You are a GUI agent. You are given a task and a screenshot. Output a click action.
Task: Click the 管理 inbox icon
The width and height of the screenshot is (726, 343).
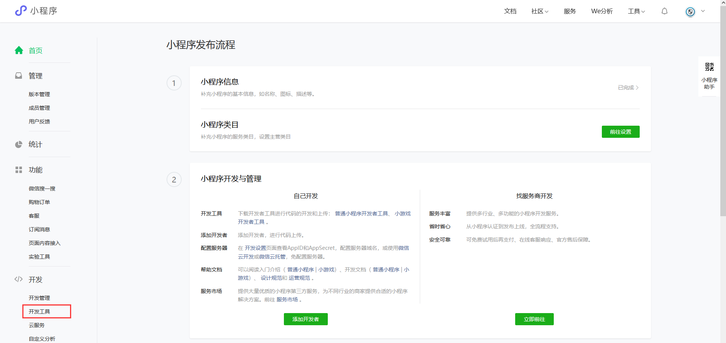(19, 76)
